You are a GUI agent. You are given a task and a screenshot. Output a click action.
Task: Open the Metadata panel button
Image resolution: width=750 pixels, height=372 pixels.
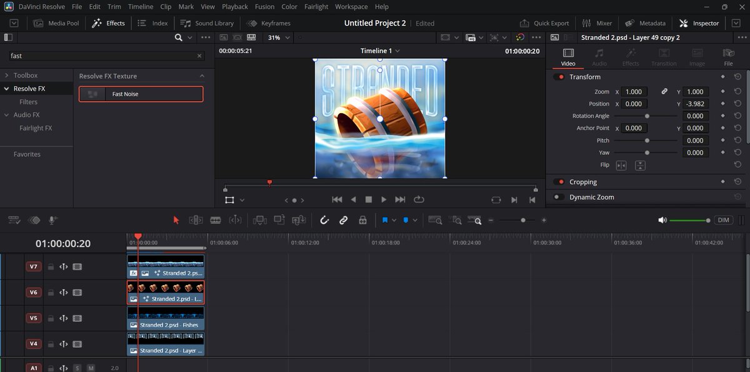tap(646, 23)
